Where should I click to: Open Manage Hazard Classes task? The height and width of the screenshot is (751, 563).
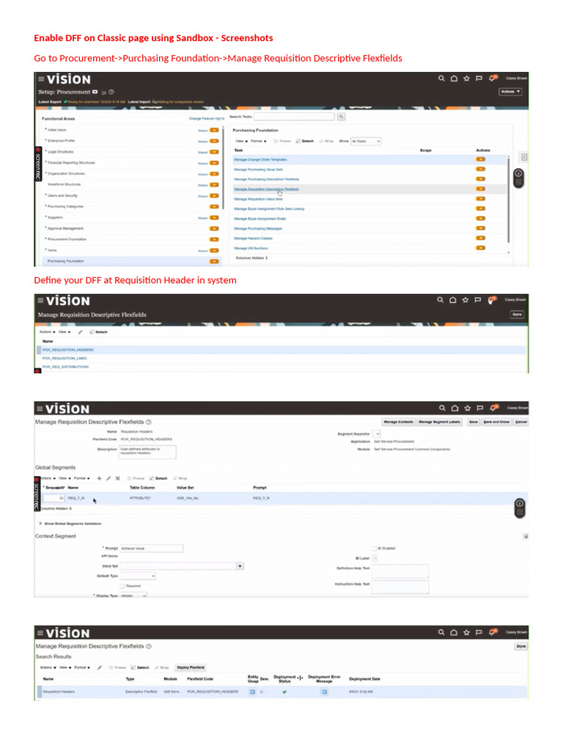point(253,238)
